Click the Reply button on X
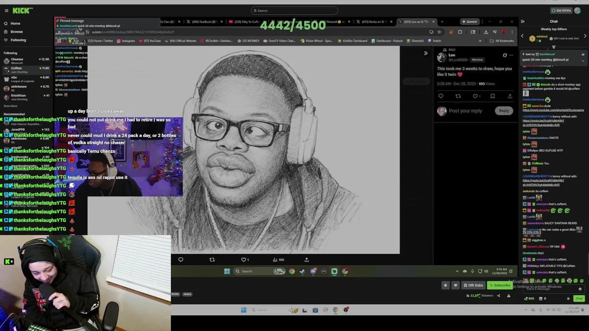Image resolution: width=589 pixels, height=331 pixels. click(504, 111)
